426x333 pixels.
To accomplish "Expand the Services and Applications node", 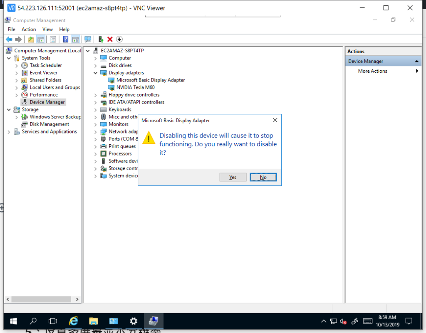I will [x=9, y=132].
